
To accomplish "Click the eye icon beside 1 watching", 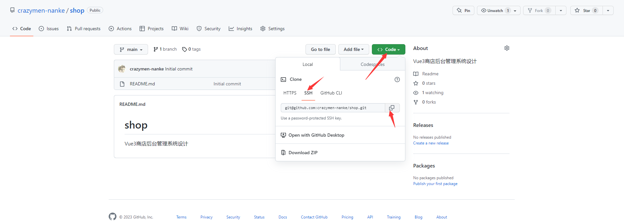I will click(x=416, y=93).
